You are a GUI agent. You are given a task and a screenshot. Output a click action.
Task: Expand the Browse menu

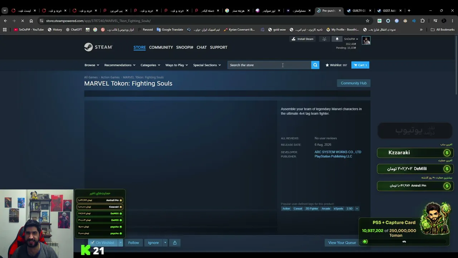(x=92, y=65)
